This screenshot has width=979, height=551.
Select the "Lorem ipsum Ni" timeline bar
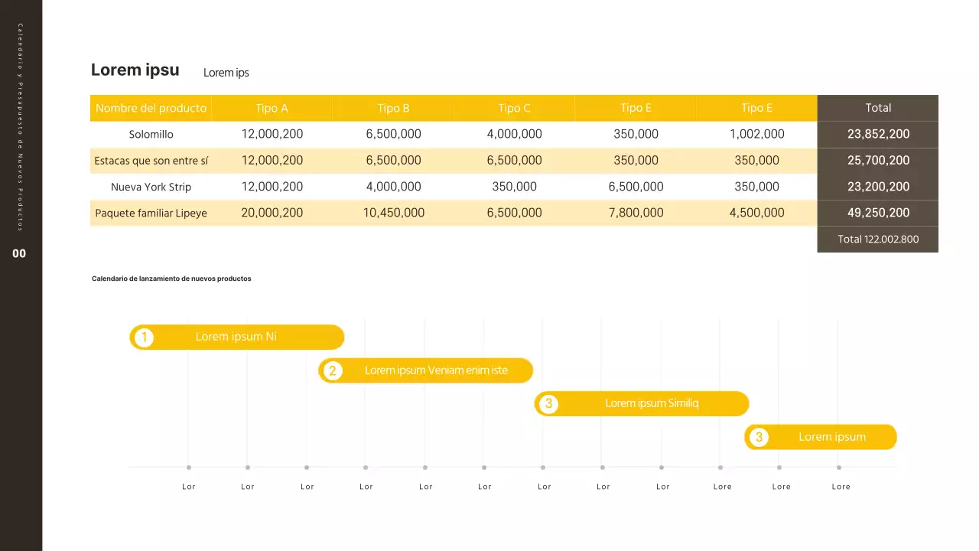pyautogui.click(x=236, y=337)
